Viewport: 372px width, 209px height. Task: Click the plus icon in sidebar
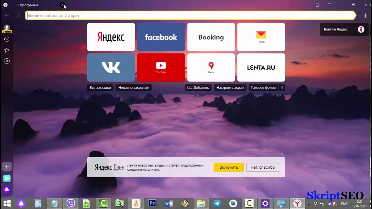tap(7, 167)
